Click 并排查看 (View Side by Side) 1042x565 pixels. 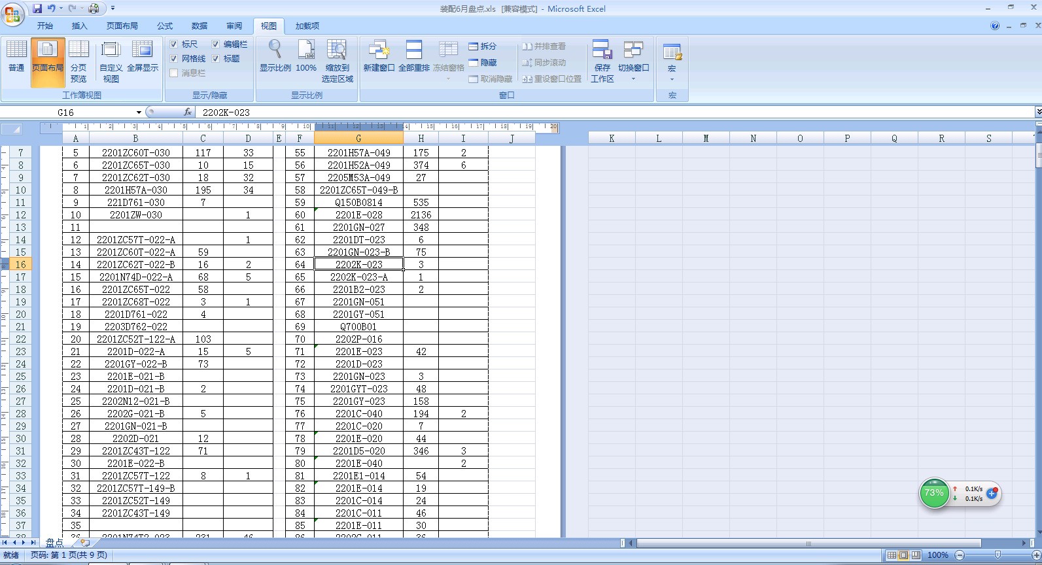point(544,46)
